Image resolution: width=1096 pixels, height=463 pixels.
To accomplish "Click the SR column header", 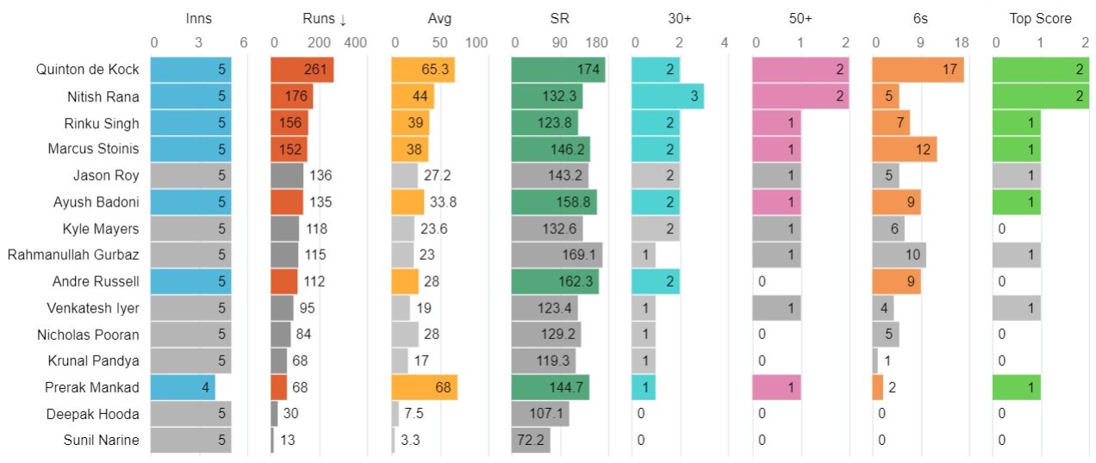I will pyautogui.click(x=559, y=19).
